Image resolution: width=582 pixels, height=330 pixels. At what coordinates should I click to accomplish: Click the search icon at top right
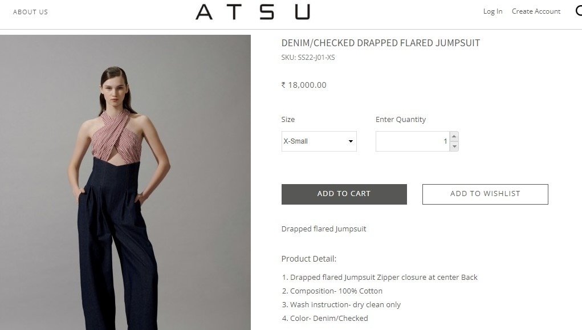click(579, 11)
